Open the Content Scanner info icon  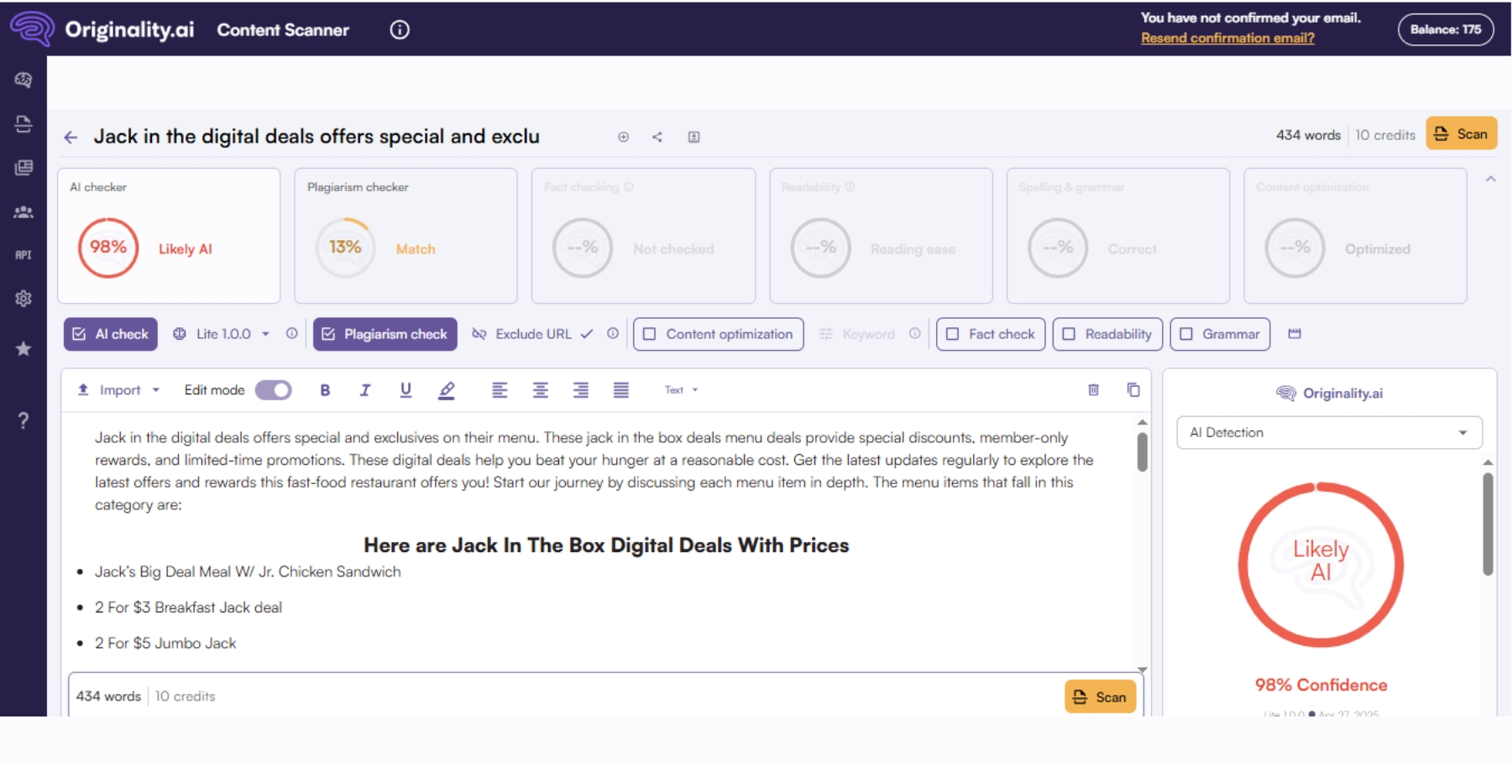click(x=400, y=30)
